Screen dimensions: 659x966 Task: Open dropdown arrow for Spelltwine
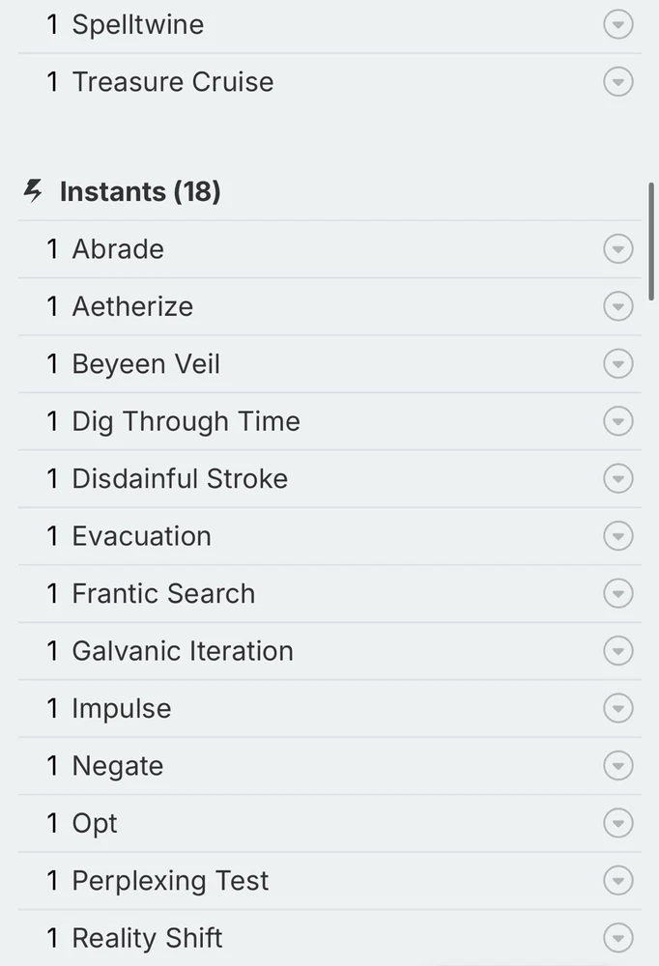617,24
